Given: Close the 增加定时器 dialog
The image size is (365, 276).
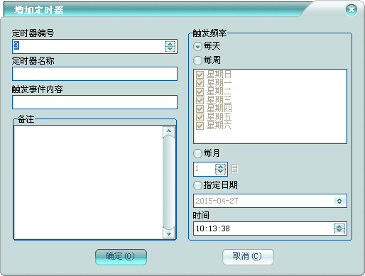Looking at the screenshot, I should pos(352,10).
